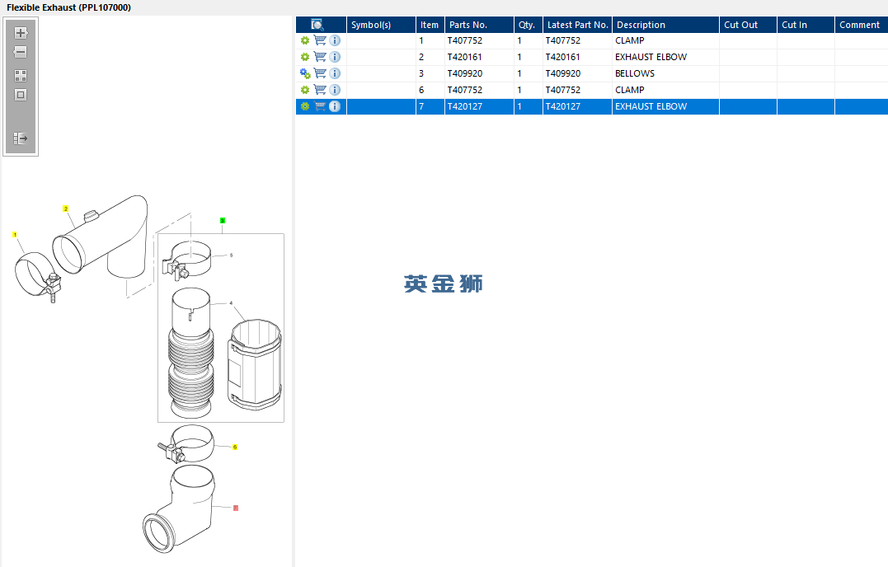Click the list export arrow icon
This screenshot has width=888, height=567.
[21, 138]
